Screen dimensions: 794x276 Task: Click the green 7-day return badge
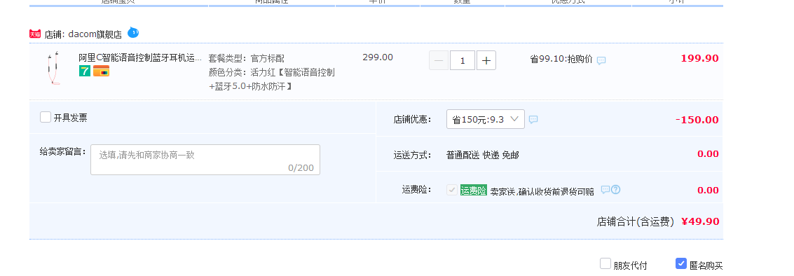[x=85, y=71]
